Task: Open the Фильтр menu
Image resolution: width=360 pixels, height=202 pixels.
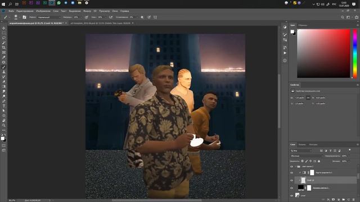Action: coord(87,11)
